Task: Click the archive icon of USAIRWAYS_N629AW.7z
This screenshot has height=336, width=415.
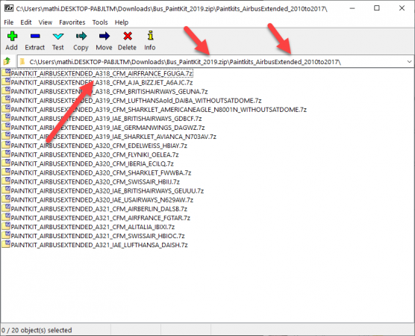Action: pyautogui.click(x=6, y=199)
